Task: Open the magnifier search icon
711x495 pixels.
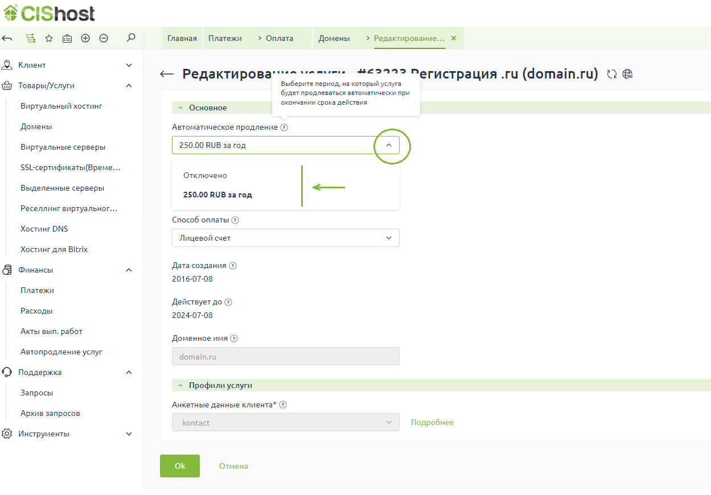Action: (x=131, y=38)
